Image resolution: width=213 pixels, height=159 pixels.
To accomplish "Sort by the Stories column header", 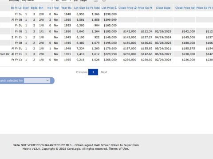I will point(26,8).
